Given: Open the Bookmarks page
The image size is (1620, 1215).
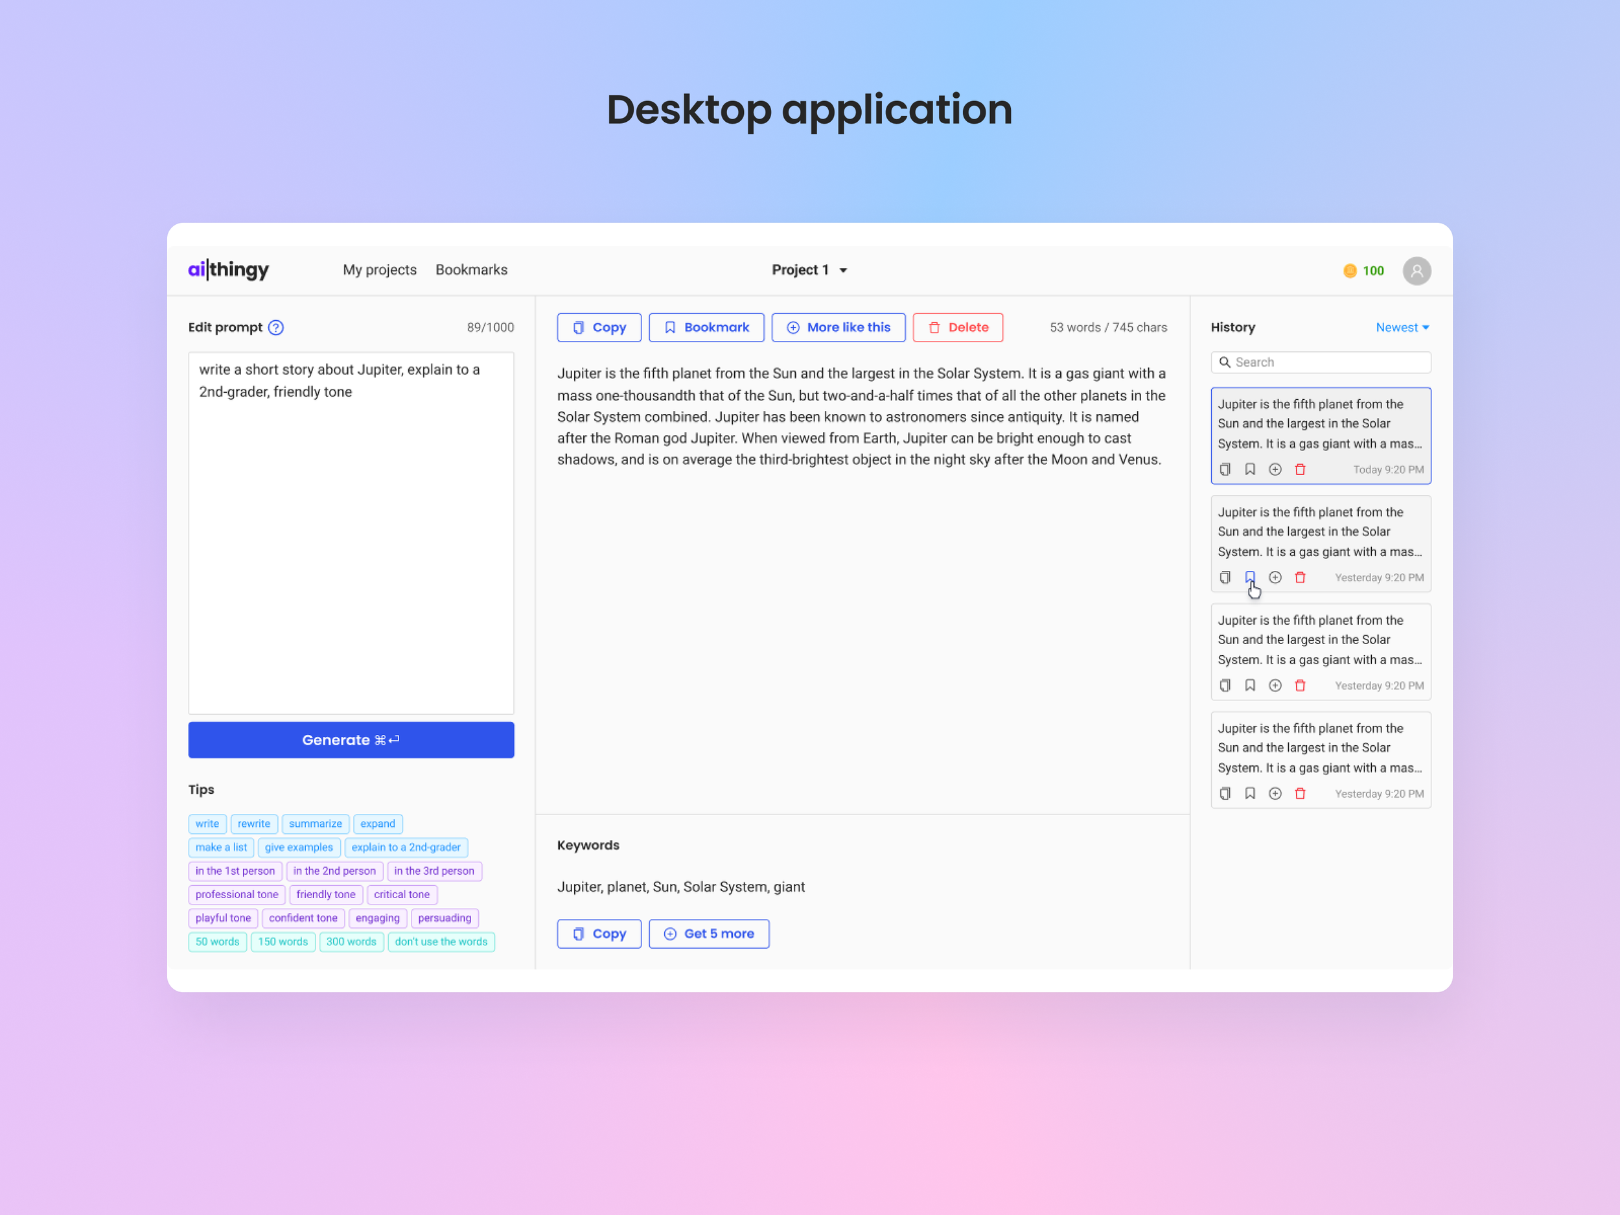Looking at the screenshot, I should [x=472, y=270].
